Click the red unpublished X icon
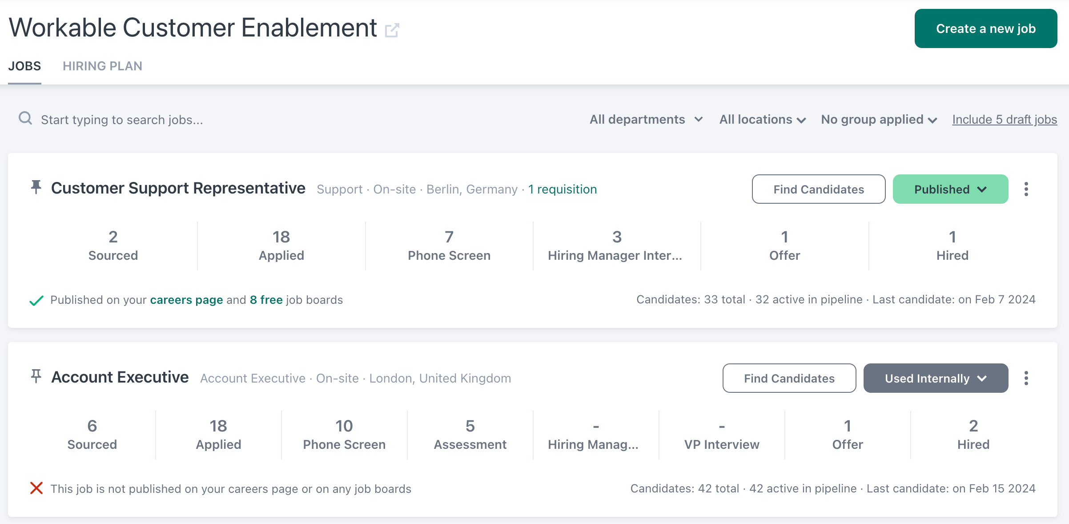Image resolution: width=1069 pixels, height=524 pixels. 37,488
